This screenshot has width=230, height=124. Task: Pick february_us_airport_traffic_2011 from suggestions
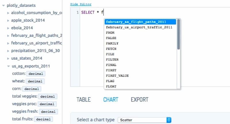pos(139,27)
